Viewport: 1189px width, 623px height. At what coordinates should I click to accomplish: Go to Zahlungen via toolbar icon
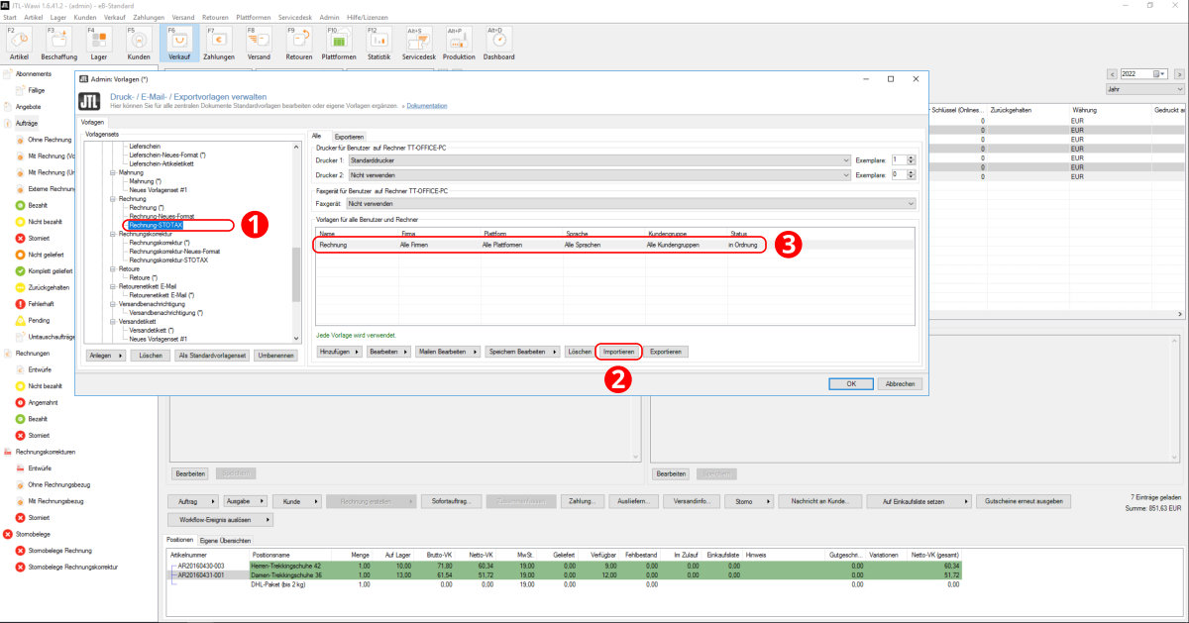point(219,42)
